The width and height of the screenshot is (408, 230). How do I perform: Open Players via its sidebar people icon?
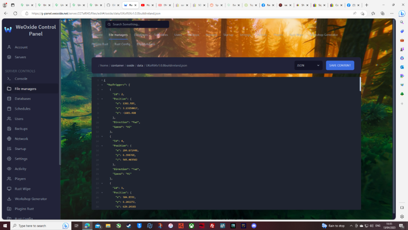[9, 179]
